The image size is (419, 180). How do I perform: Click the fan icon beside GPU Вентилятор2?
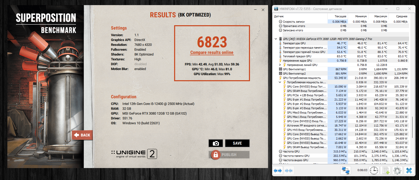pos(281,74)
